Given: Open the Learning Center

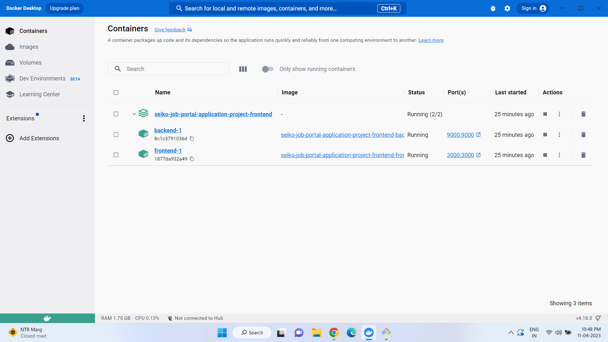Looking at the screenshot, I should pyautogui.click(x=40, y=94).
